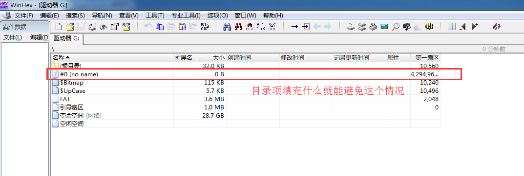Screen dimensions: 524x176
Task: Click the purple Help icon
Action: pyautogui.click(x=497, y=27)
